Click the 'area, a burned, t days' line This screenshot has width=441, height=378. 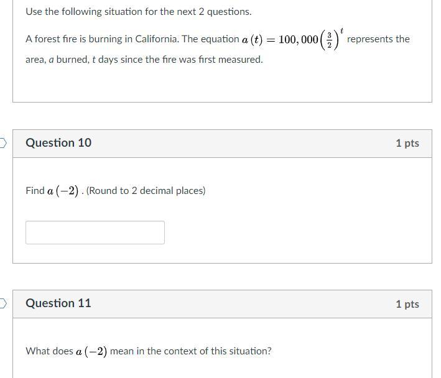pos(144,60)
